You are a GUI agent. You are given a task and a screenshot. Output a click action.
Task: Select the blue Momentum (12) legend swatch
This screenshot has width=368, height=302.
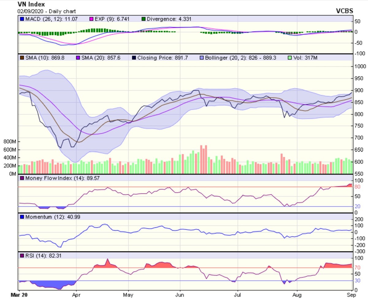pyautogui.click(x=22, y=217)
